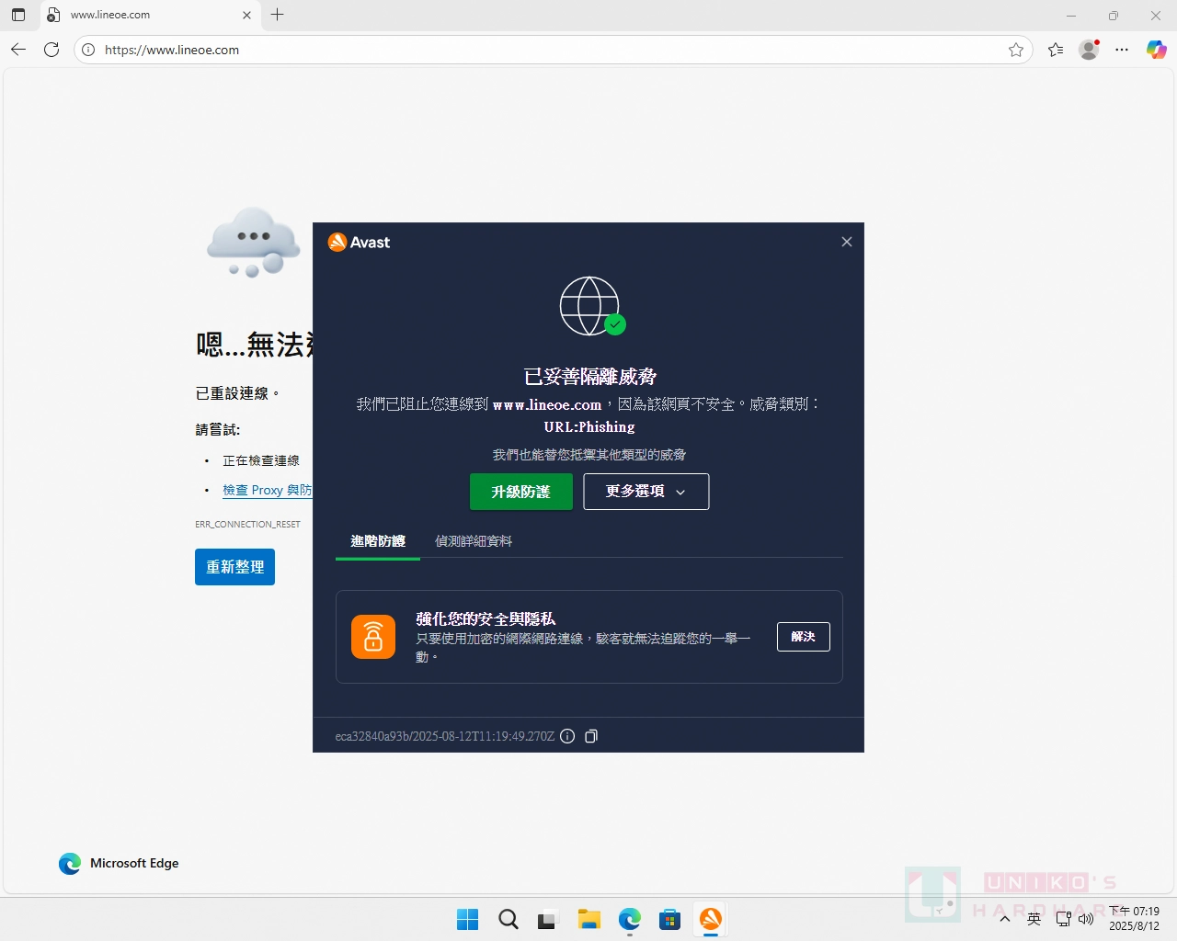Image resolution: width=1177 pixels, height=941 pixels.
Task: Open taskbar Search
Action: click(508, 919)
